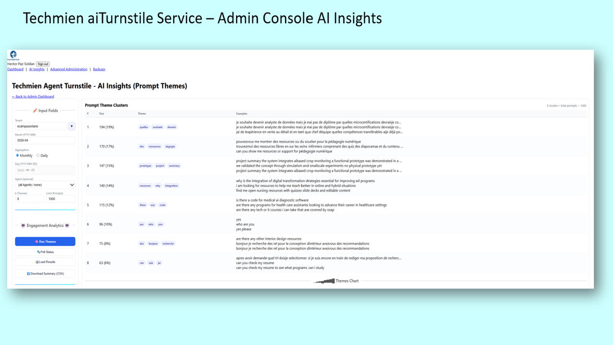The height and width of the screenshot is (345, 613).
Task: Click 'is there a code for medical ai' example
Action: click(272, 200)
